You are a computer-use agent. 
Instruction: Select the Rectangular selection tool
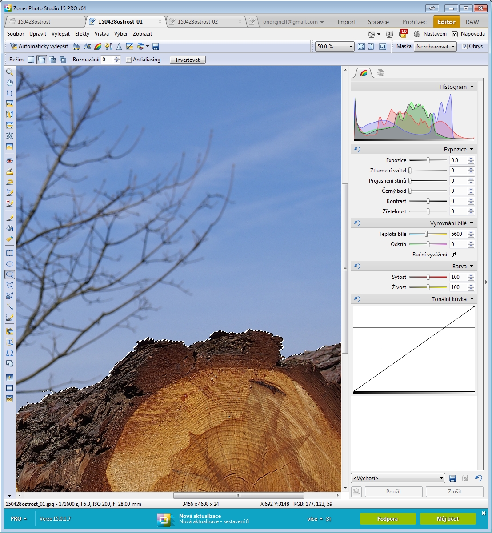(9, 253)
